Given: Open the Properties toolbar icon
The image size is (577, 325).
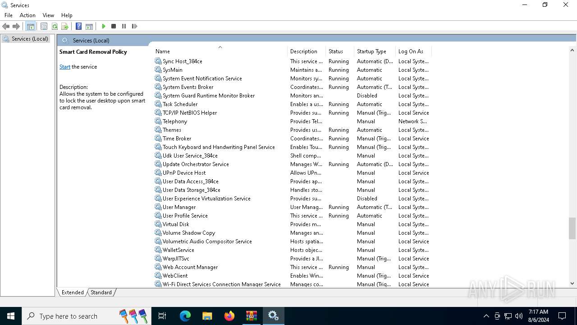Looking at the screenshot, I should [44, 26].
